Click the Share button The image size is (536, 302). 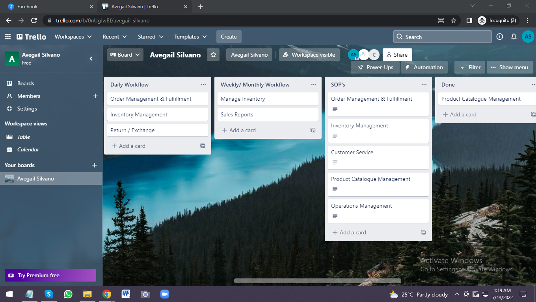[x=397, y=55]
